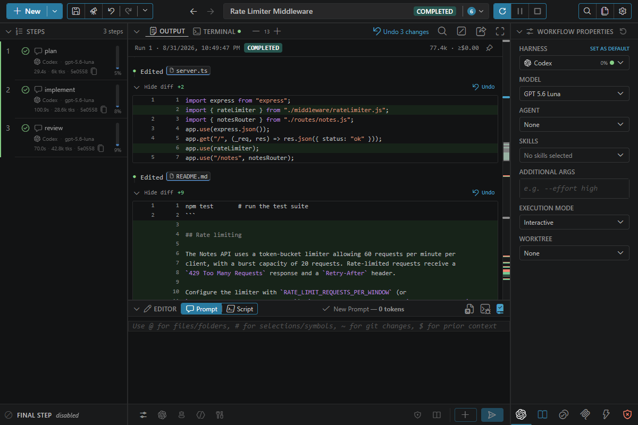Click SET AS DEFAULT for harness
This screenshot has height=425, width=638.
pos(610,48)
